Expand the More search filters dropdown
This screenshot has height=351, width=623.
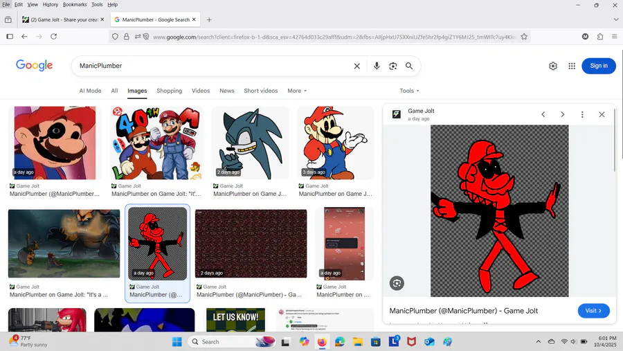pyautogui.click(x=297, y=91)
